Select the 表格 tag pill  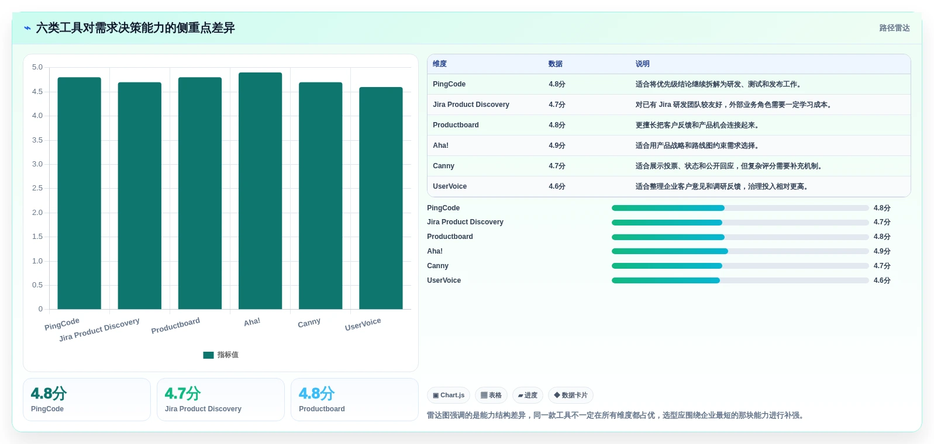coord(491,396)
